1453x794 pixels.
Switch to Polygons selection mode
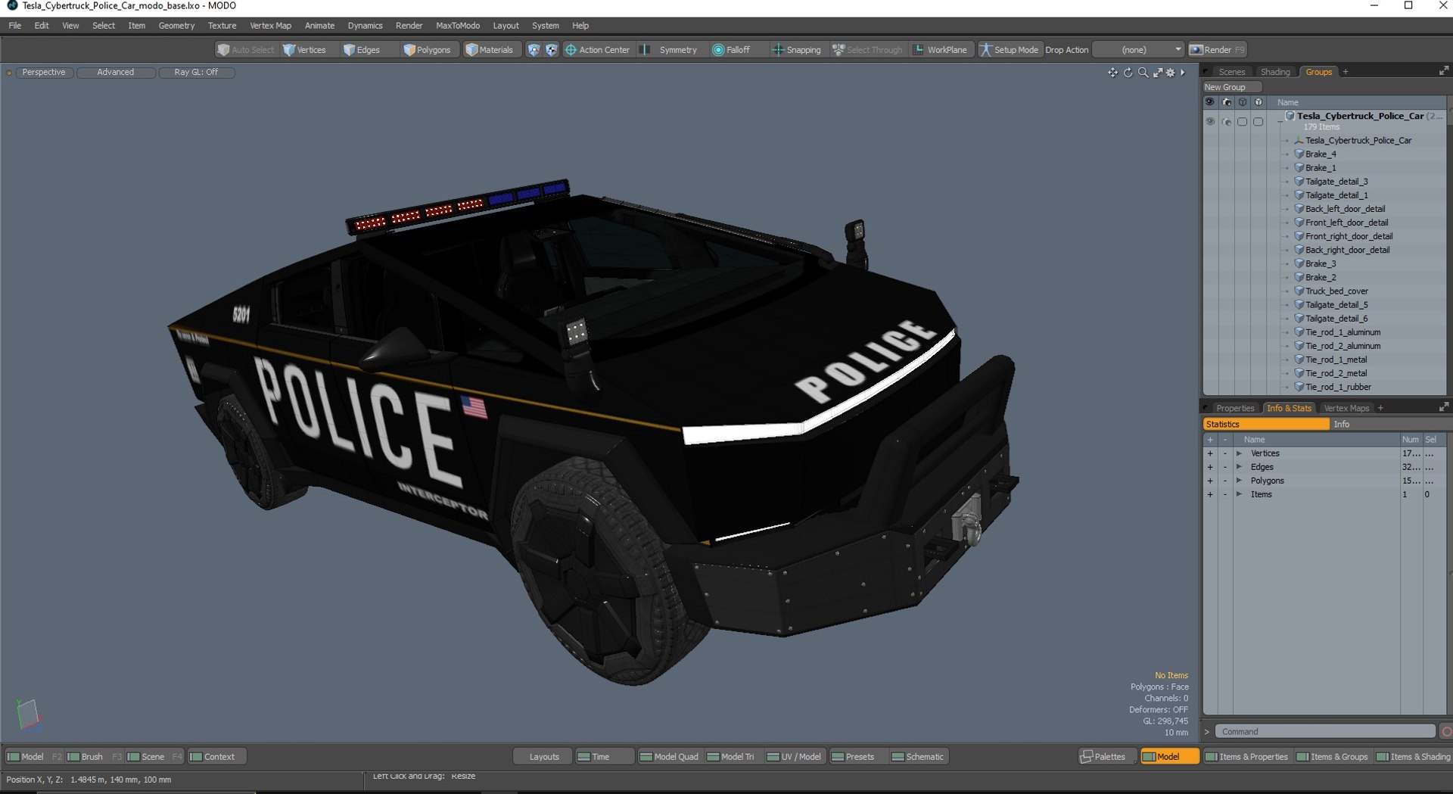[428, 50]
